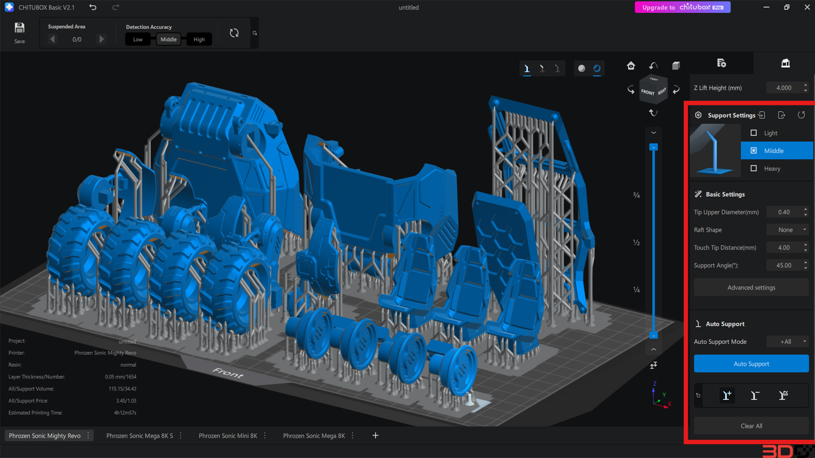Select the first support display mode icon
The width and height of the screenshot is (815, 458).
pos(527,68)
